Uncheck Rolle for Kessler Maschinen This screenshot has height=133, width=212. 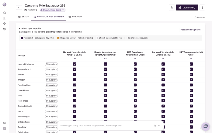[x=105, y=96]
